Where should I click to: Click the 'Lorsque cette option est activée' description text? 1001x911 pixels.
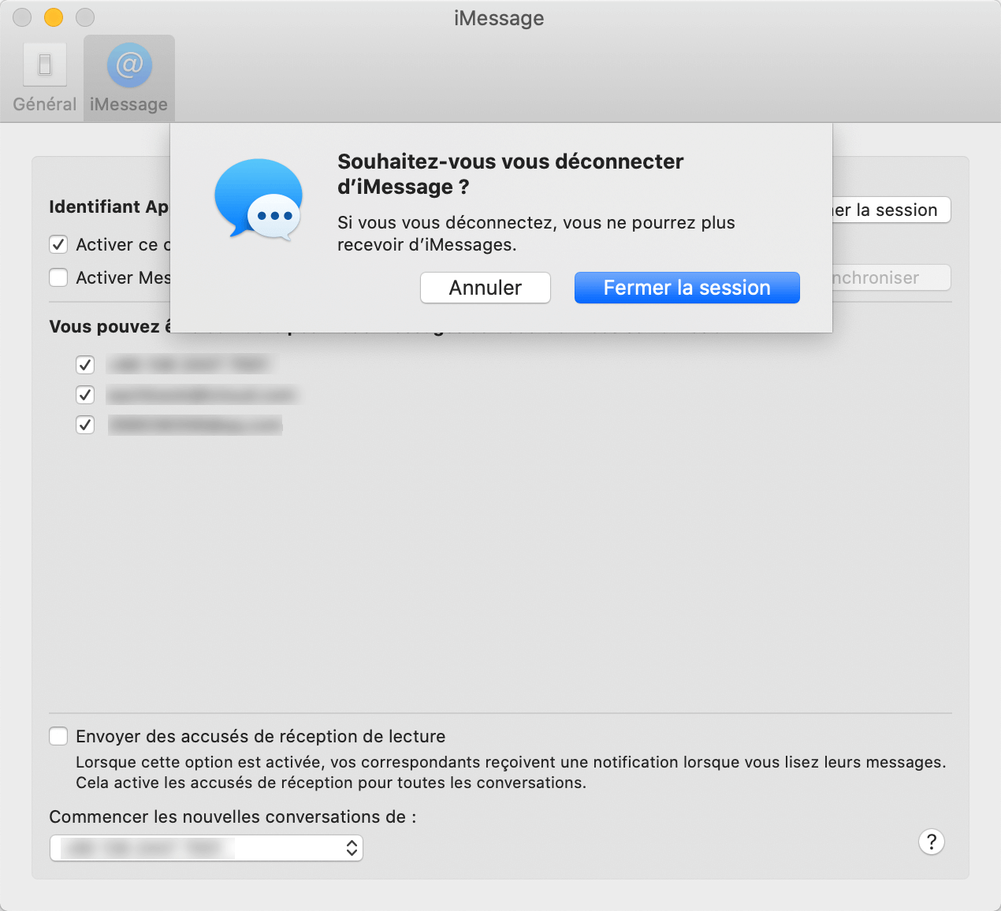point(511,772)
